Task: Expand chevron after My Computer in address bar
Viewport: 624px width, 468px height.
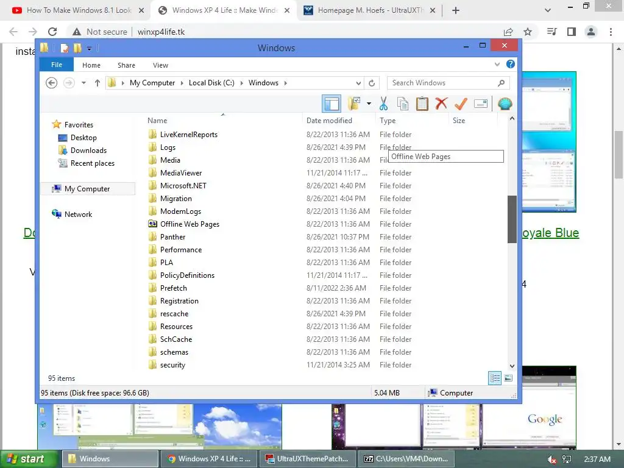Action: (182, 83)
